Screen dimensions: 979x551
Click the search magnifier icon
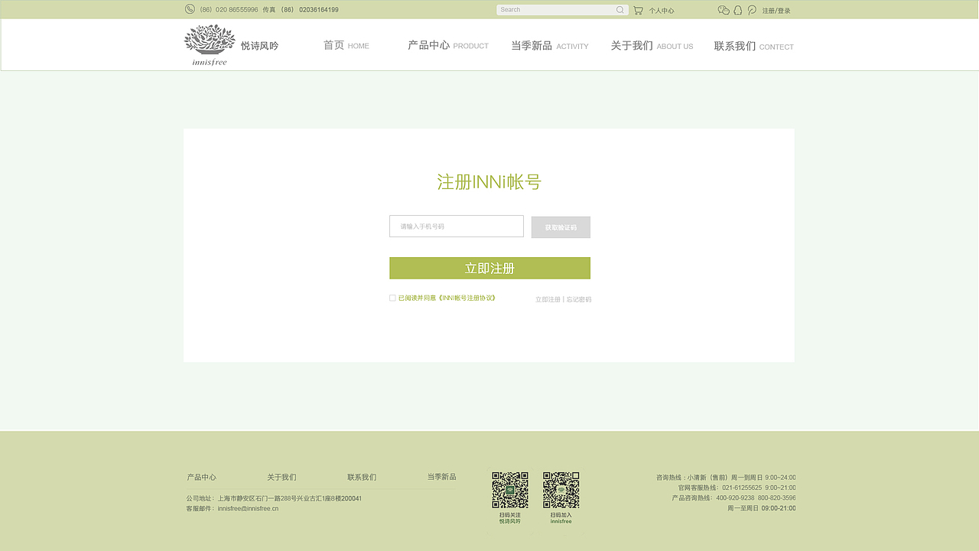pyautogui.click(x=620, y=9)
